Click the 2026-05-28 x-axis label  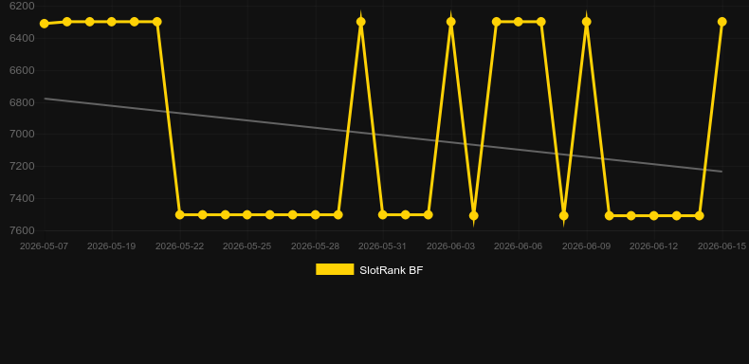click(x=316, y=246)
